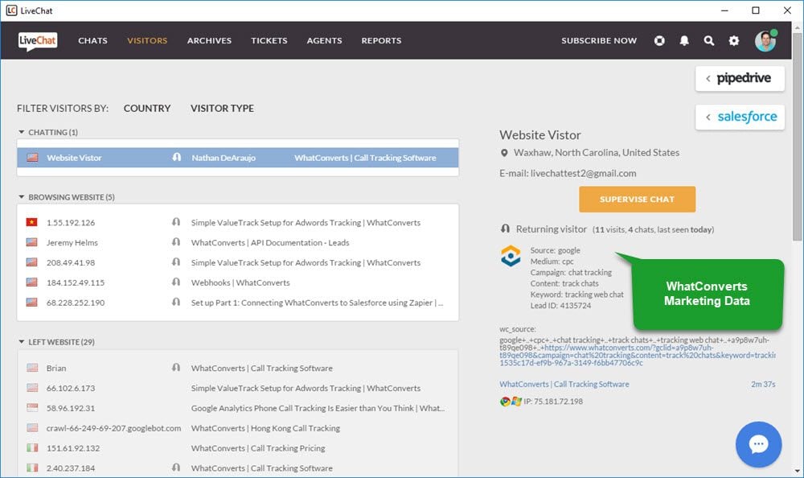Viewport: 804px width, 478px height.
Task: Click the Windows OS icon beside IP address
Action: [516, 402]
